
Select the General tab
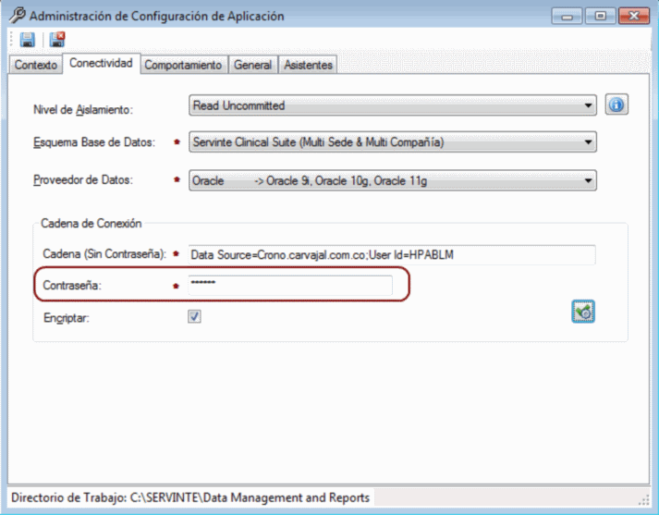[252, 65]
